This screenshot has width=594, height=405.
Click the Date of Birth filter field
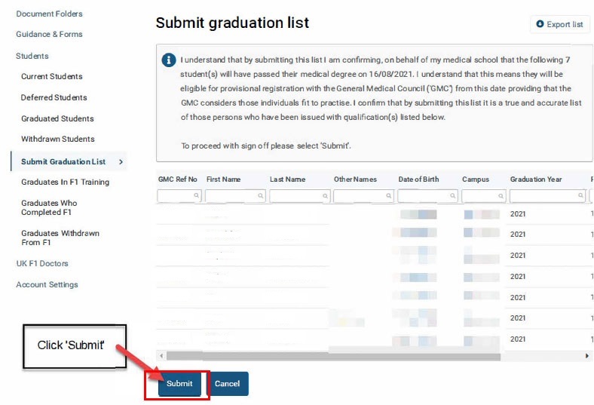[x=427, y=196]
